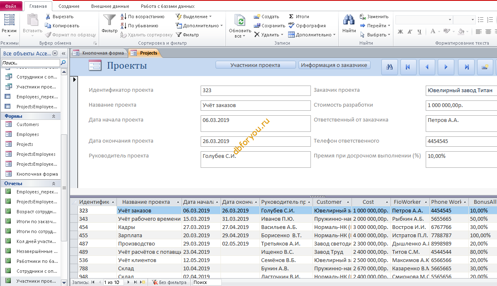This screenshot has height=286, width=497.
Task: Click the font color A button
Action: pos(433,31)
